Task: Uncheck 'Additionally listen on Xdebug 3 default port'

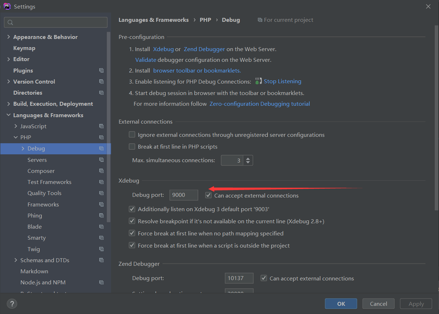Action: coord(132,209)
